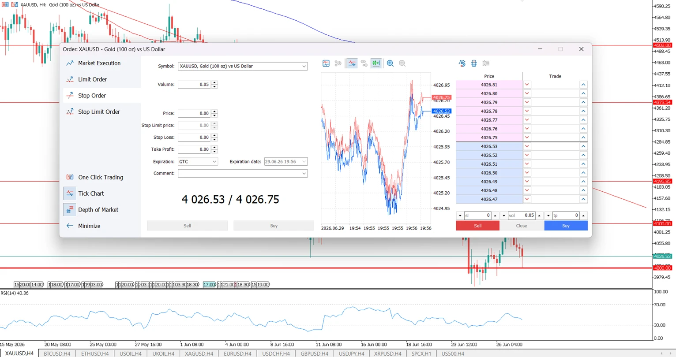
Task: Open the Symbol dropdown list
Action: [x=304, y=66]
